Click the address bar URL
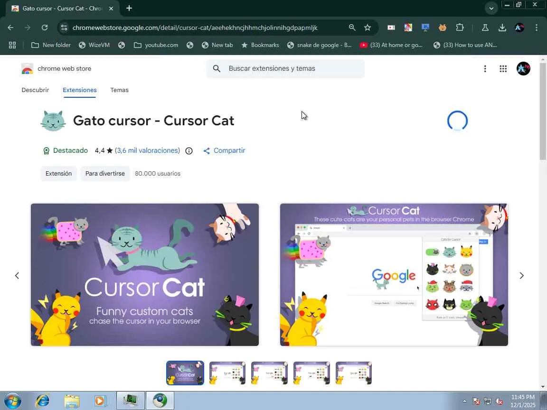Viewport: 547px width, 410px height. 195,28
